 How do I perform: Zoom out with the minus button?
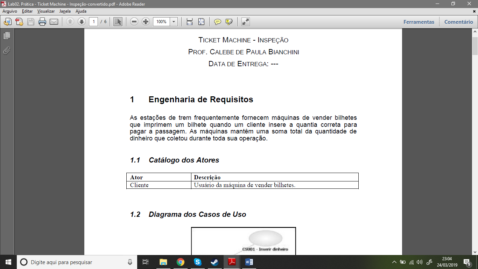(134, 22)
